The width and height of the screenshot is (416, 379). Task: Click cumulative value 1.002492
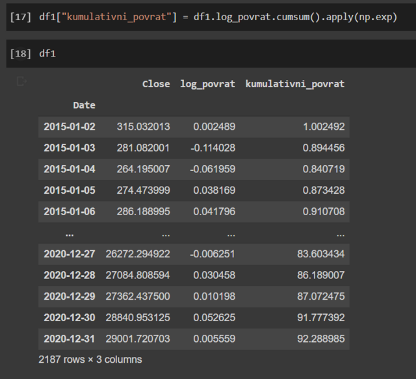324,127
